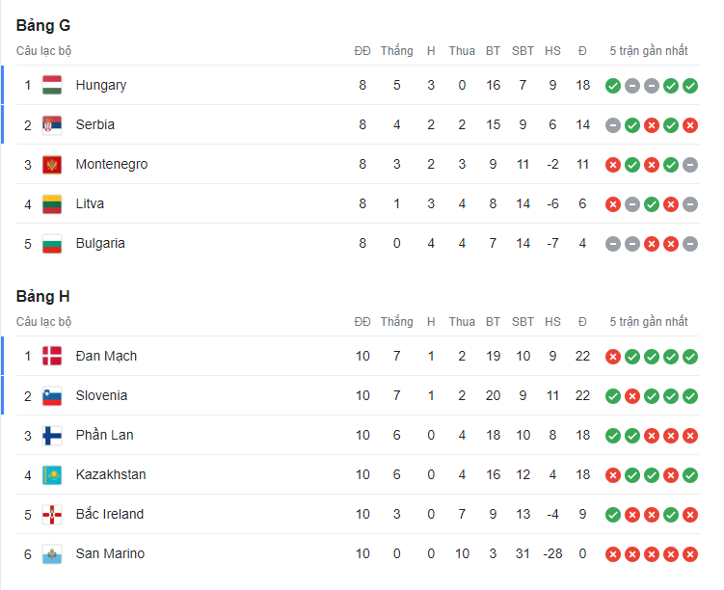Open the Phần Lan team link

click(x=104, y=435)
